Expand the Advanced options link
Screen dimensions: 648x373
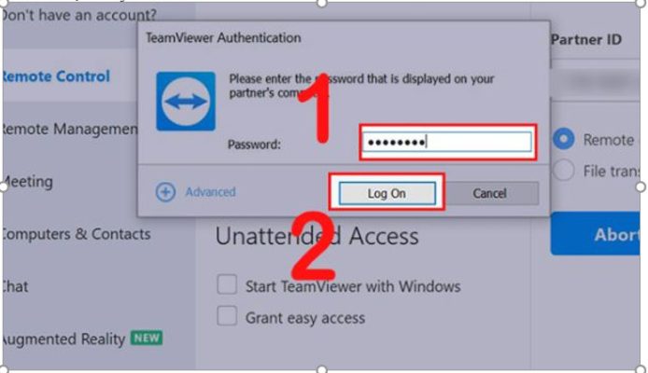[x=210, y=192]
